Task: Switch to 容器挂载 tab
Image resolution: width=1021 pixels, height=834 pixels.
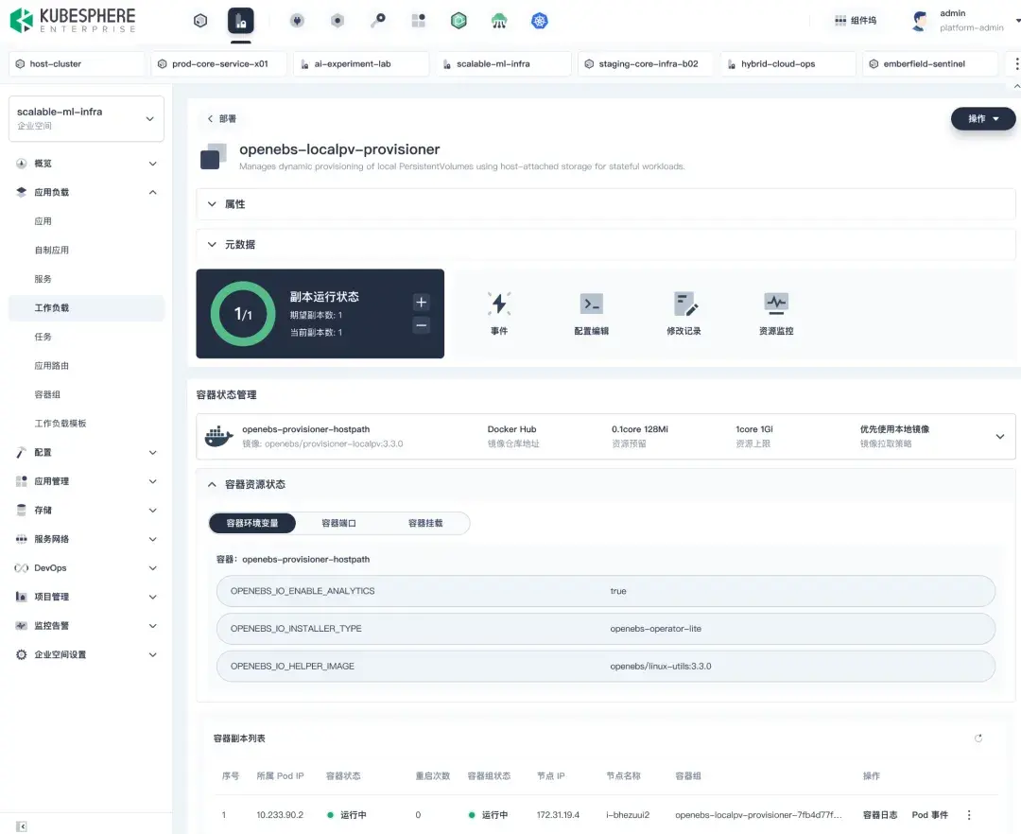Action: (425, 523)
